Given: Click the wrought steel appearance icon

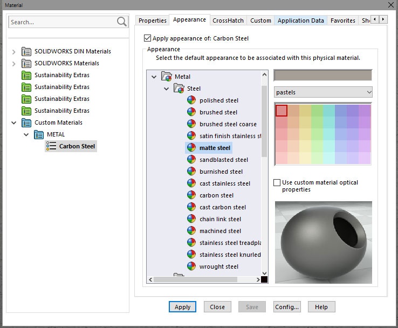Looking at the screenshot, I should tap(191, 266).
